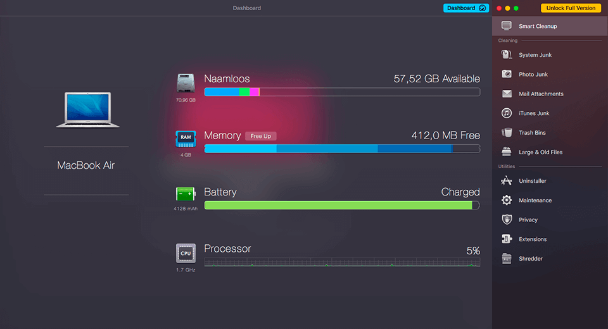
Task: Click the Utilities section header
Action: (507, 166)
